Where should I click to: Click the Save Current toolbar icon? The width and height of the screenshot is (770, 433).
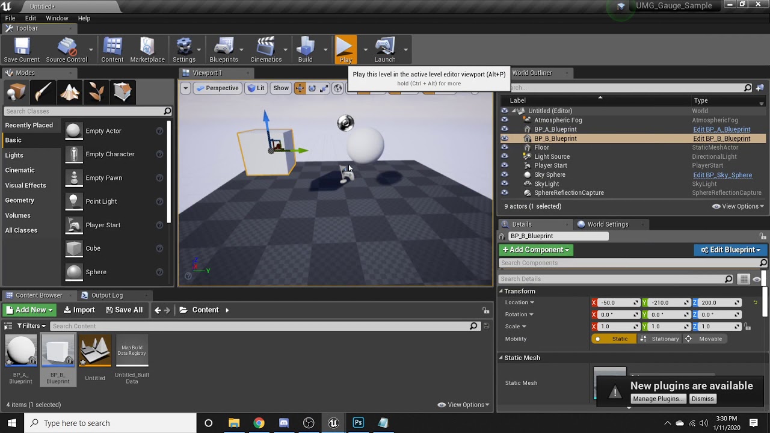click(22, 50)
